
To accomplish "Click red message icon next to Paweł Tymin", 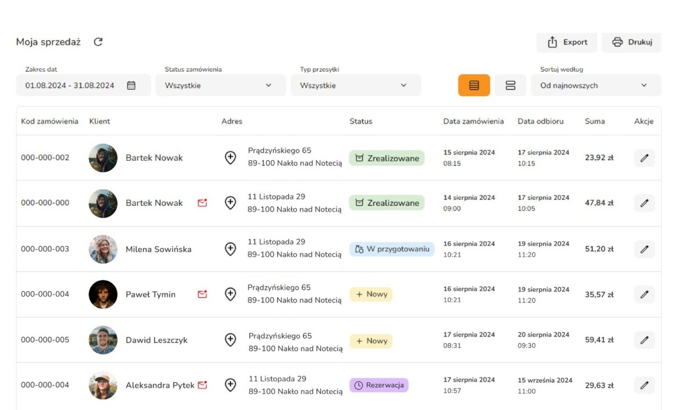I will (x=202, y=294).
